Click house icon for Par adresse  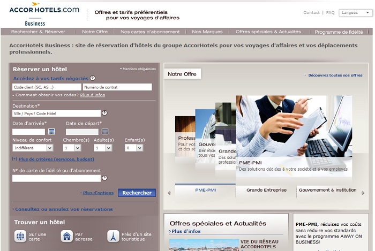coord(66,237)
